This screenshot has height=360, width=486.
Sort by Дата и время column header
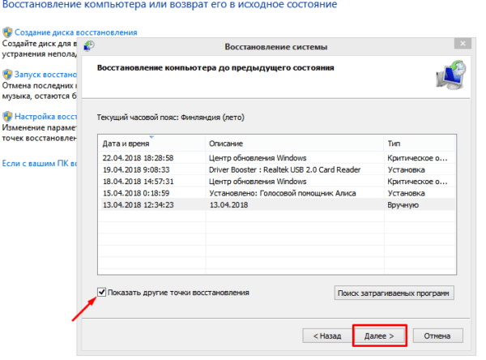151,144
